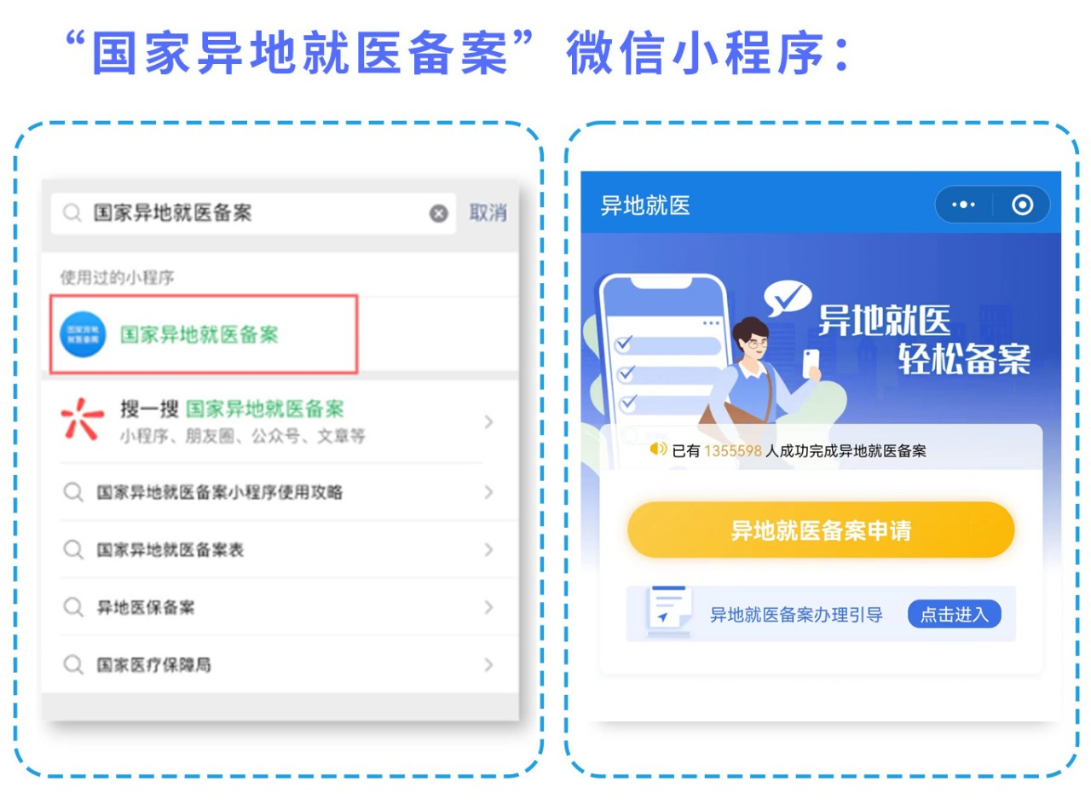Open chevron for 国家异地就医备案表 suggestion
The width and height of the screenshot is (1091, 811).
click(488, 550)
